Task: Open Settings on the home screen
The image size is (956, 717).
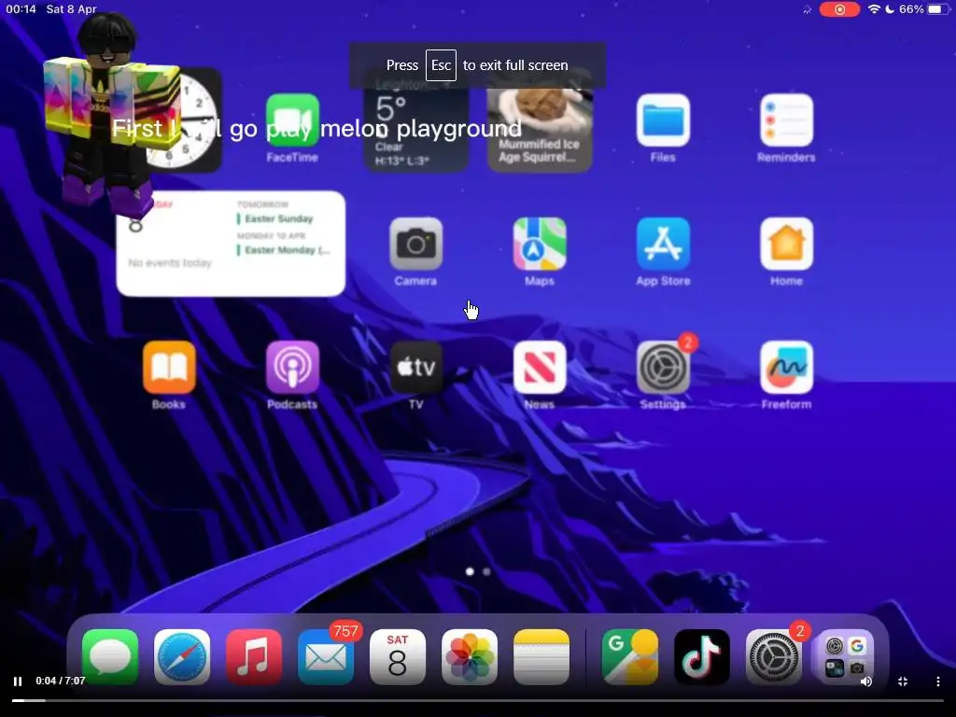Action: (x=663, y=367)
